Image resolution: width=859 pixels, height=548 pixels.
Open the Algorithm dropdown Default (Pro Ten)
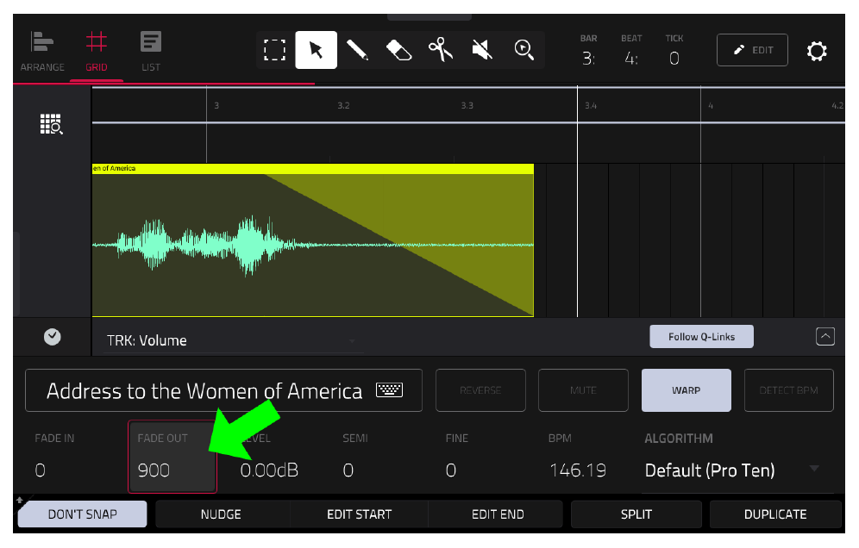click(737, 470)
